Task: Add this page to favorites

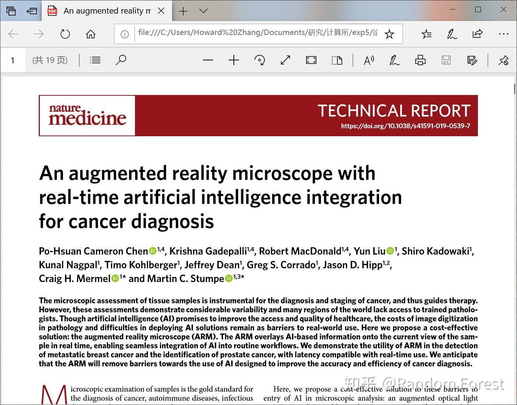Action: [x=389, y=34]
